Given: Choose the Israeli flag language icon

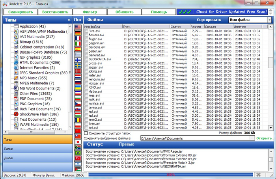Looking at the screenshot, I should tap(78, 164).
